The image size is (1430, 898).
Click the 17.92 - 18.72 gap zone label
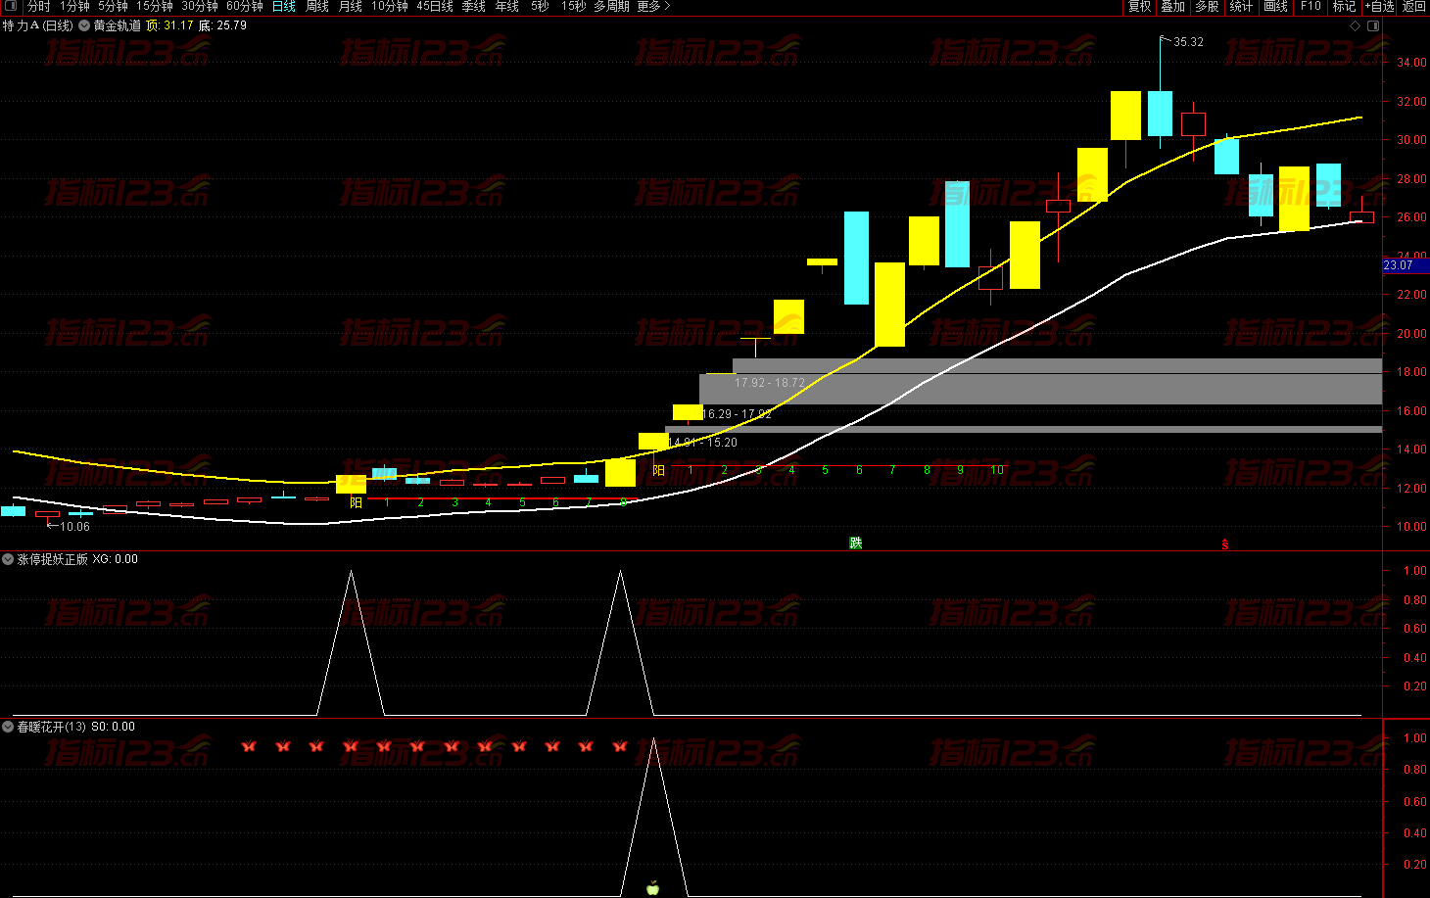770,383
